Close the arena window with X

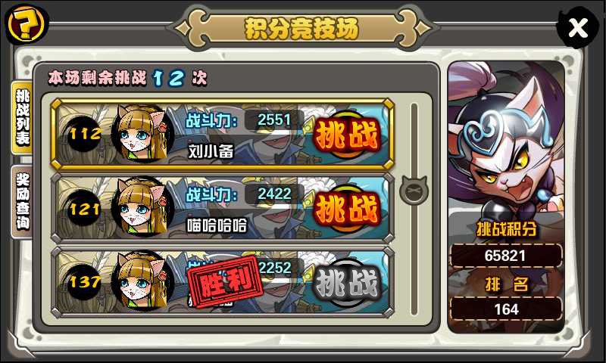pyautogui.click(x=578, y=28)
